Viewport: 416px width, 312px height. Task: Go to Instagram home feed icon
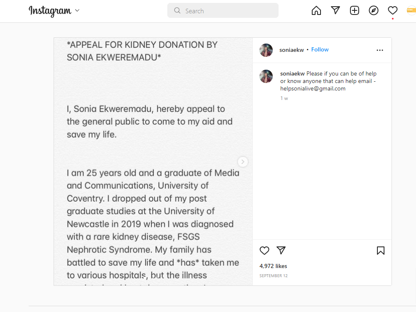316,11
